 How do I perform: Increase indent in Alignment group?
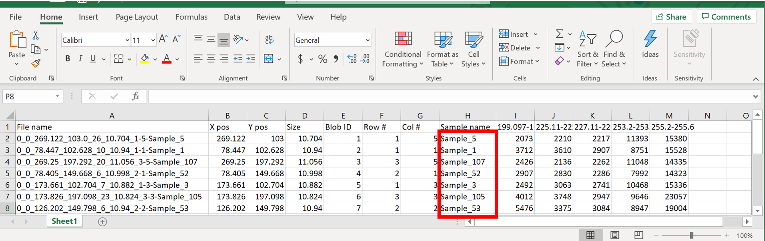(251, 59)
